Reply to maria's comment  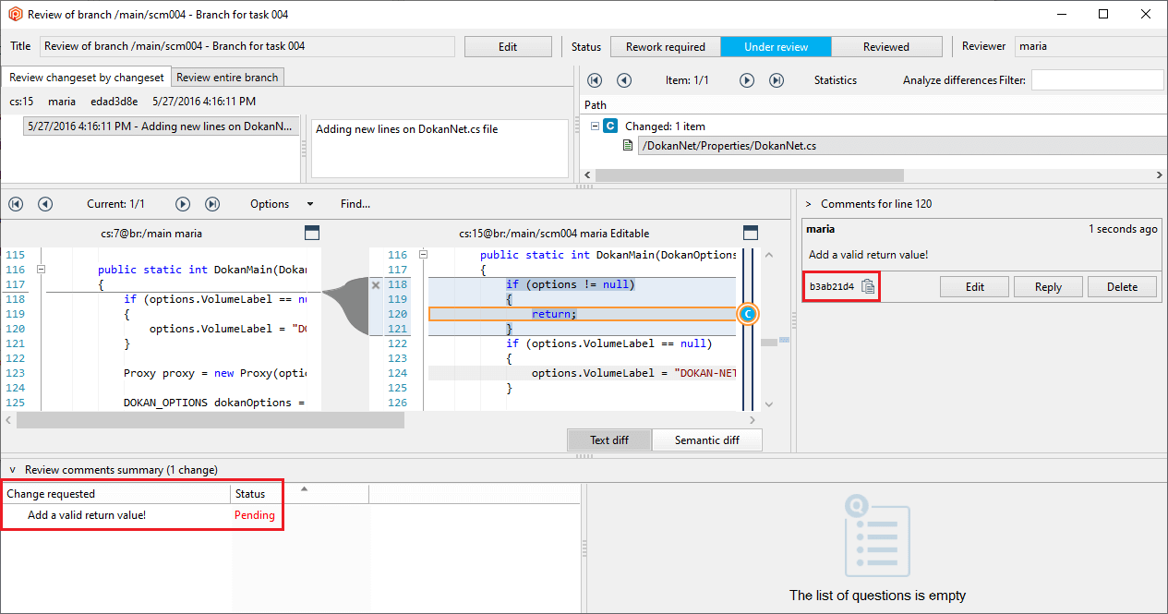click(1048, 287)
